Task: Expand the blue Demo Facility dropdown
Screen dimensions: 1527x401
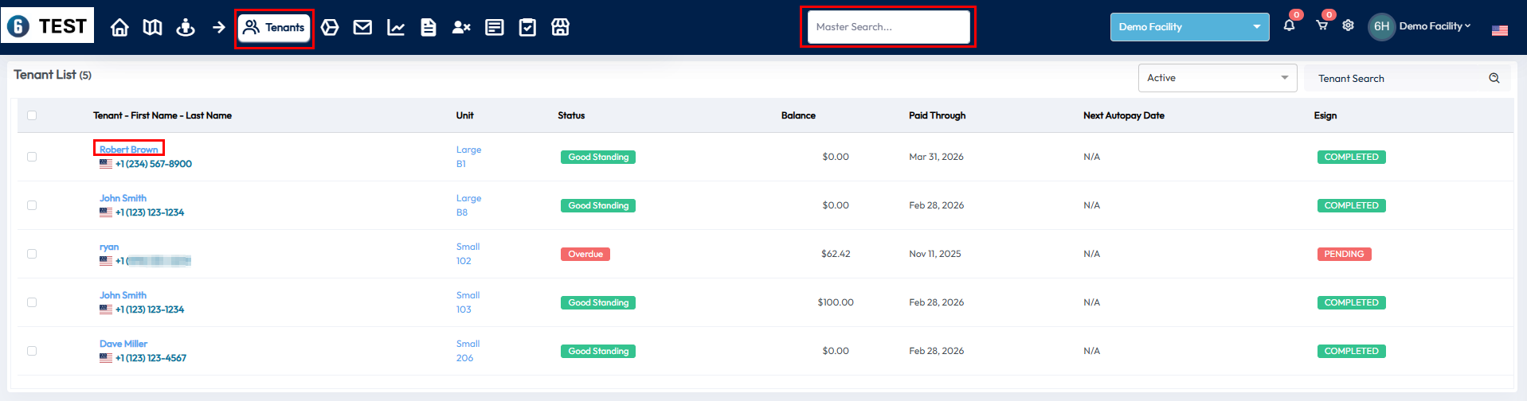Action: (1189, 27)
